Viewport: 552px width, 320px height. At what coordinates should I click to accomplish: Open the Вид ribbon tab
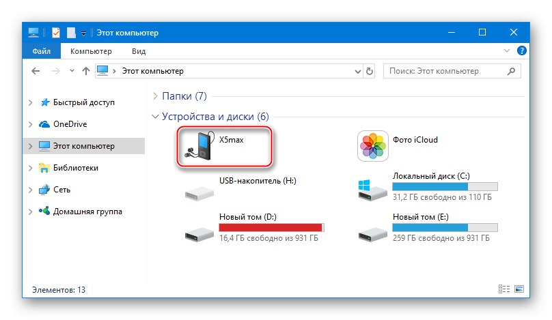coord(139,51)
